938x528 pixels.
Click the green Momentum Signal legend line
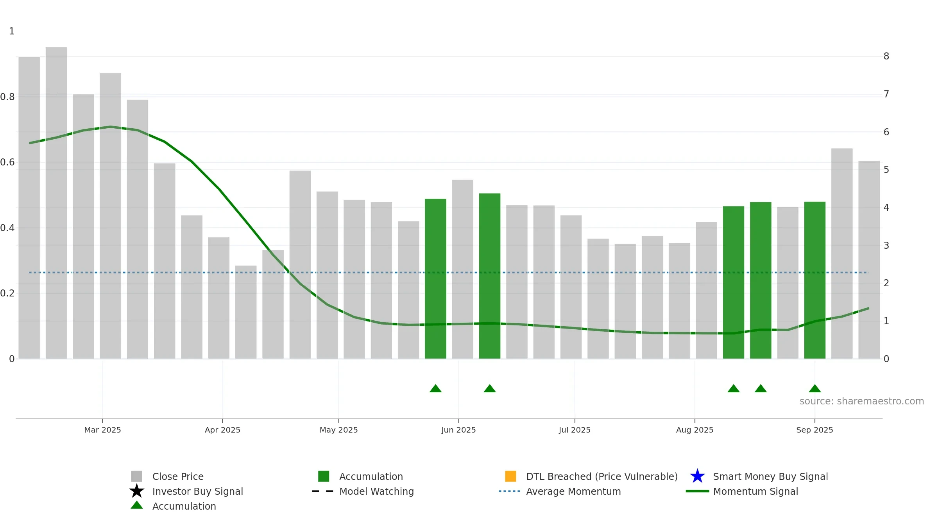click(697, 491)
